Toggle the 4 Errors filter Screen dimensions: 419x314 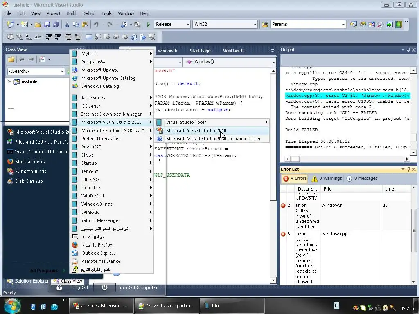[x=295, y=178]
